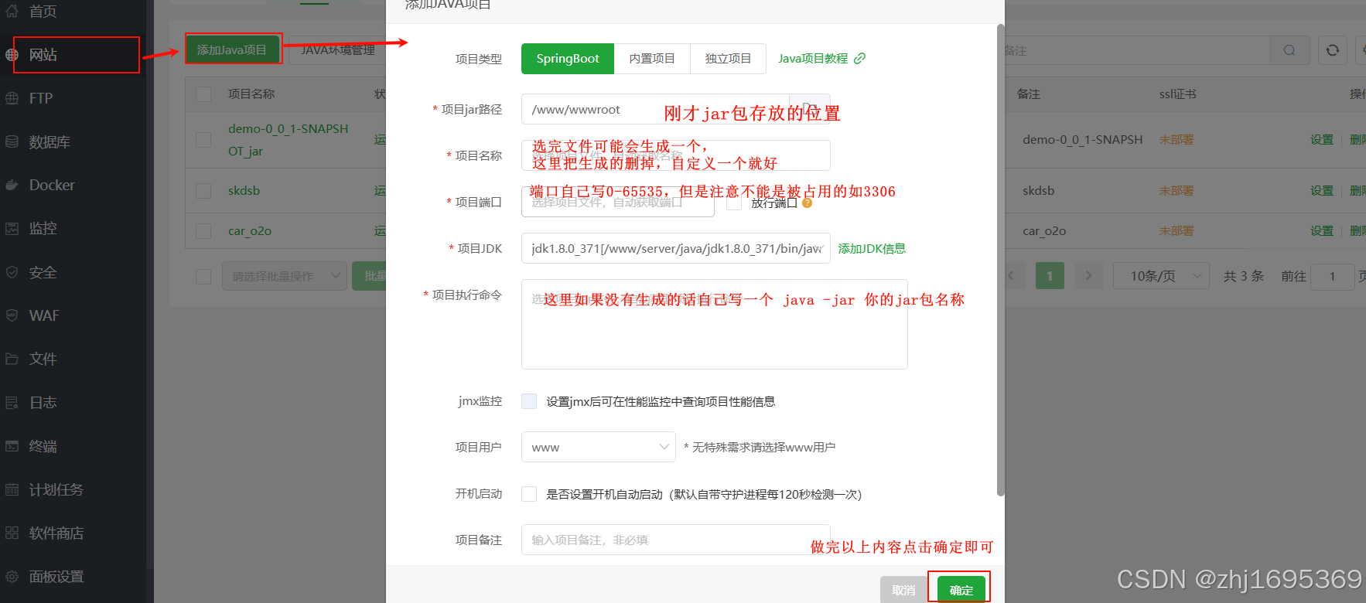Click the FTP icon in the sidebar
The width and height of the screenshot is (1366, 603).
[x=12, y=98]
